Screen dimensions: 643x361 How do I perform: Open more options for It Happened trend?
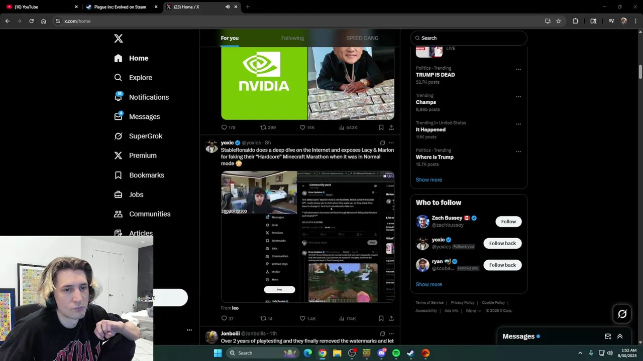pyautogui.click(x=518, y=124)
